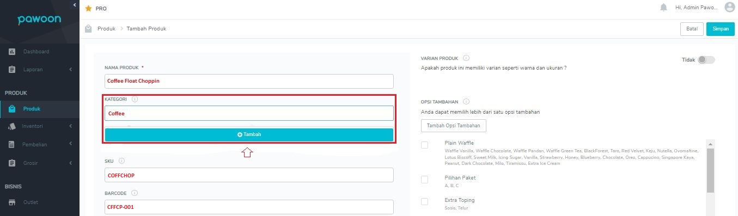The width and height of the screenshot is (738, 216).
Task: Click the PRO star icon
Action: [x=88, y=9]
